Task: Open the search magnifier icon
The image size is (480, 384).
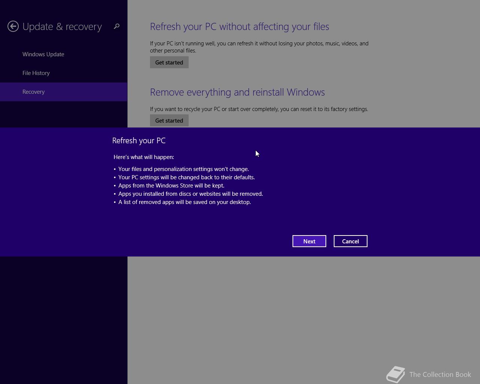Action: coord(117,26)
